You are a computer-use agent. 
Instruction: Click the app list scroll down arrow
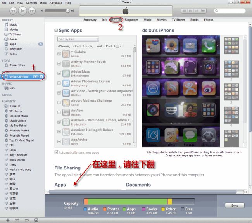click(135, 145)
